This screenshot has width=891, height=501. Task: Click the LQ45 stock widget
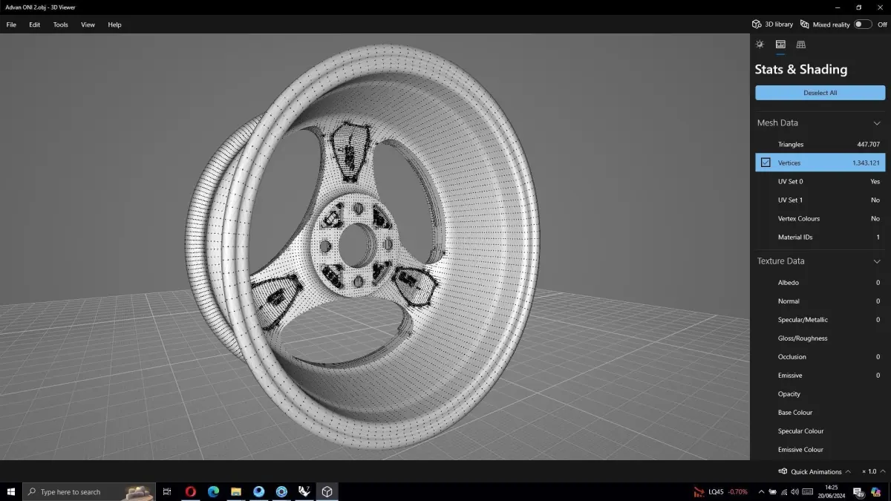tap(720, 491)
